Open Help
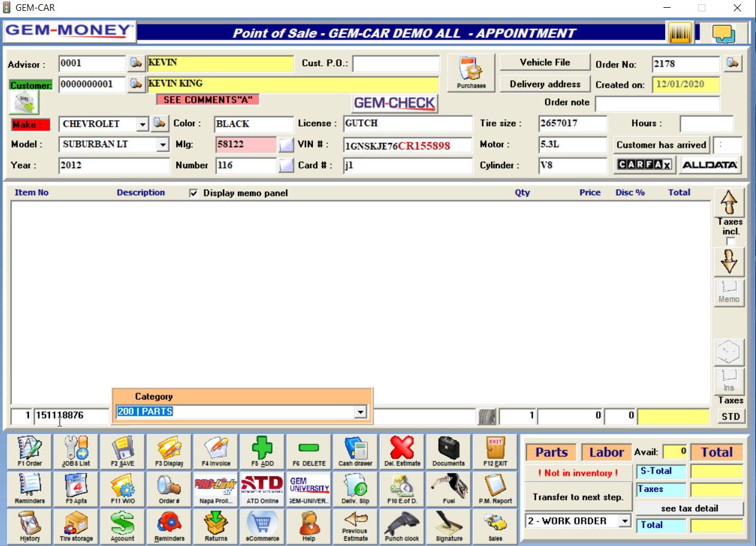 309,526
